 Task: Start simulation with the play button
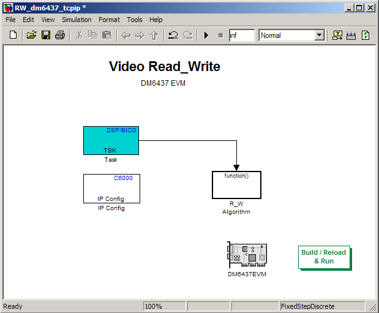tap(206, 36)
